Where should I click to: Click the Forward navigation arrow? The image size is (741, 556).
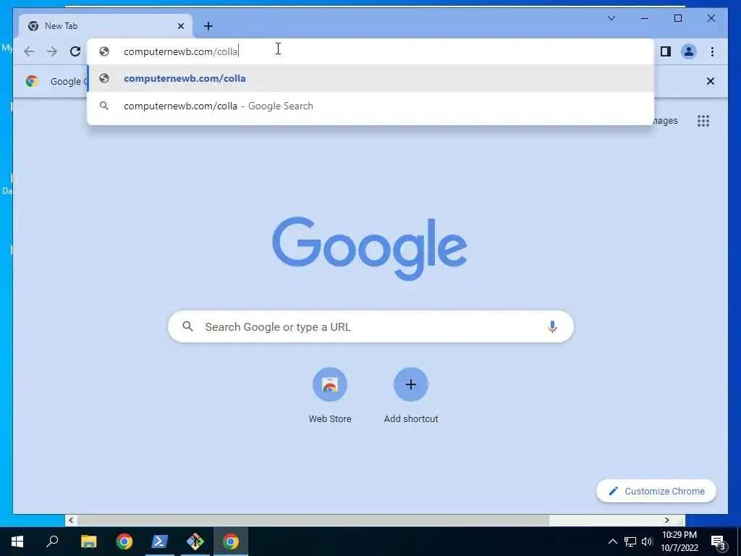click(52, 51)
